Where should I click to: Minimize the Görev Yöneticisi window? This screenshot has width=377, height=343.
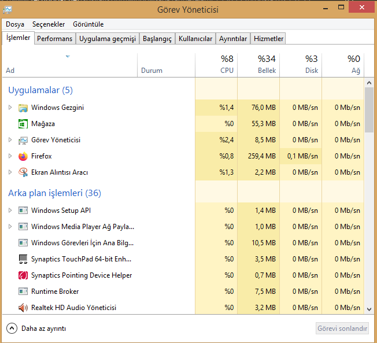point(326,8)
